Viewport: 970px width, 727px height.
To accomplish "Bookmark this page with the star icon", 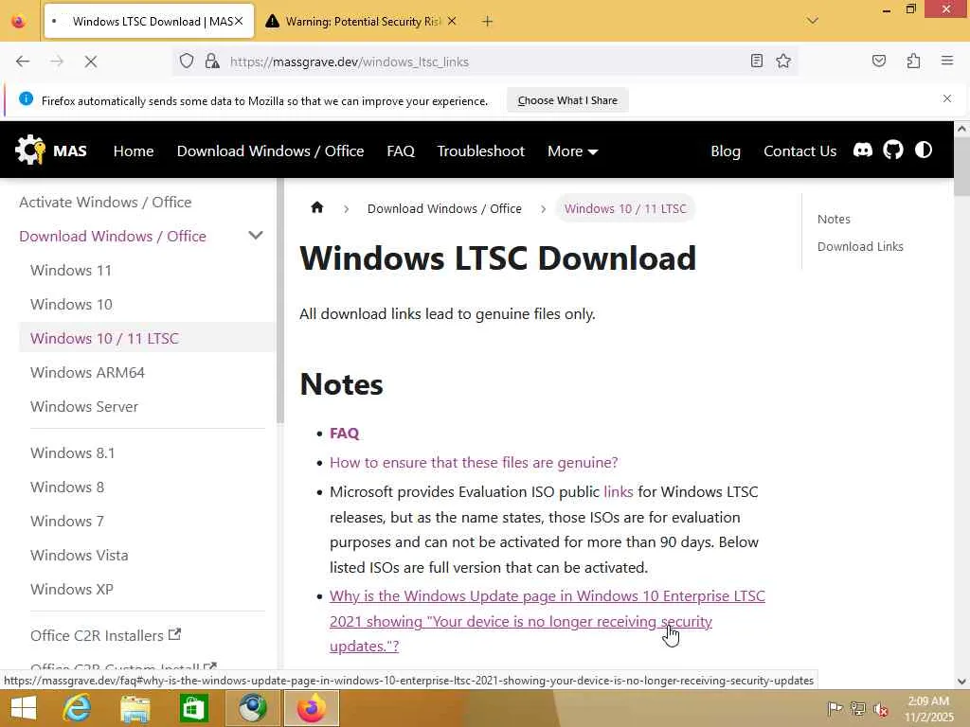I will click(x=783, y=61).
